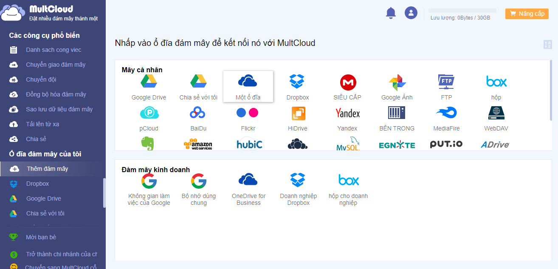
Task: Choose the Một ổ đĩa OneDrive tile
Action: point(248,87)
